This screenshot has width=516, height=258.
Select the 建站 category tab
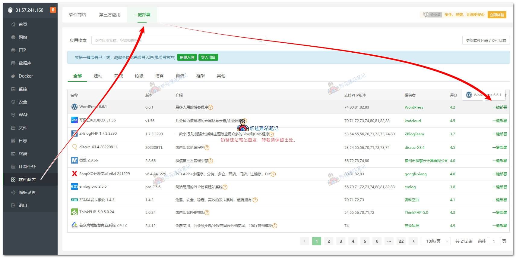pyautogui.click(x=98, y=76)
